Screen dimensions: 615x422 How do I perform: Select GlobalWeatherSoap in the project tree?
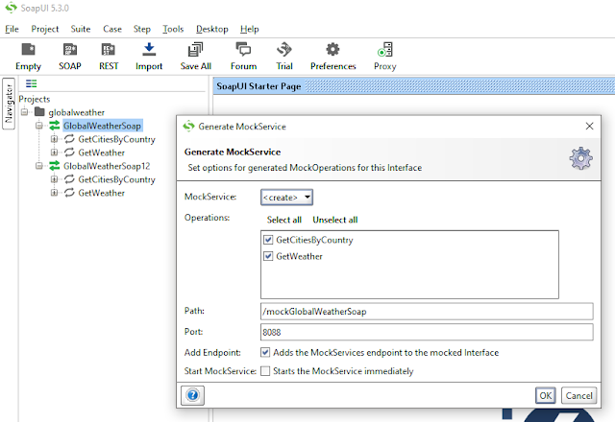(102, 126)
